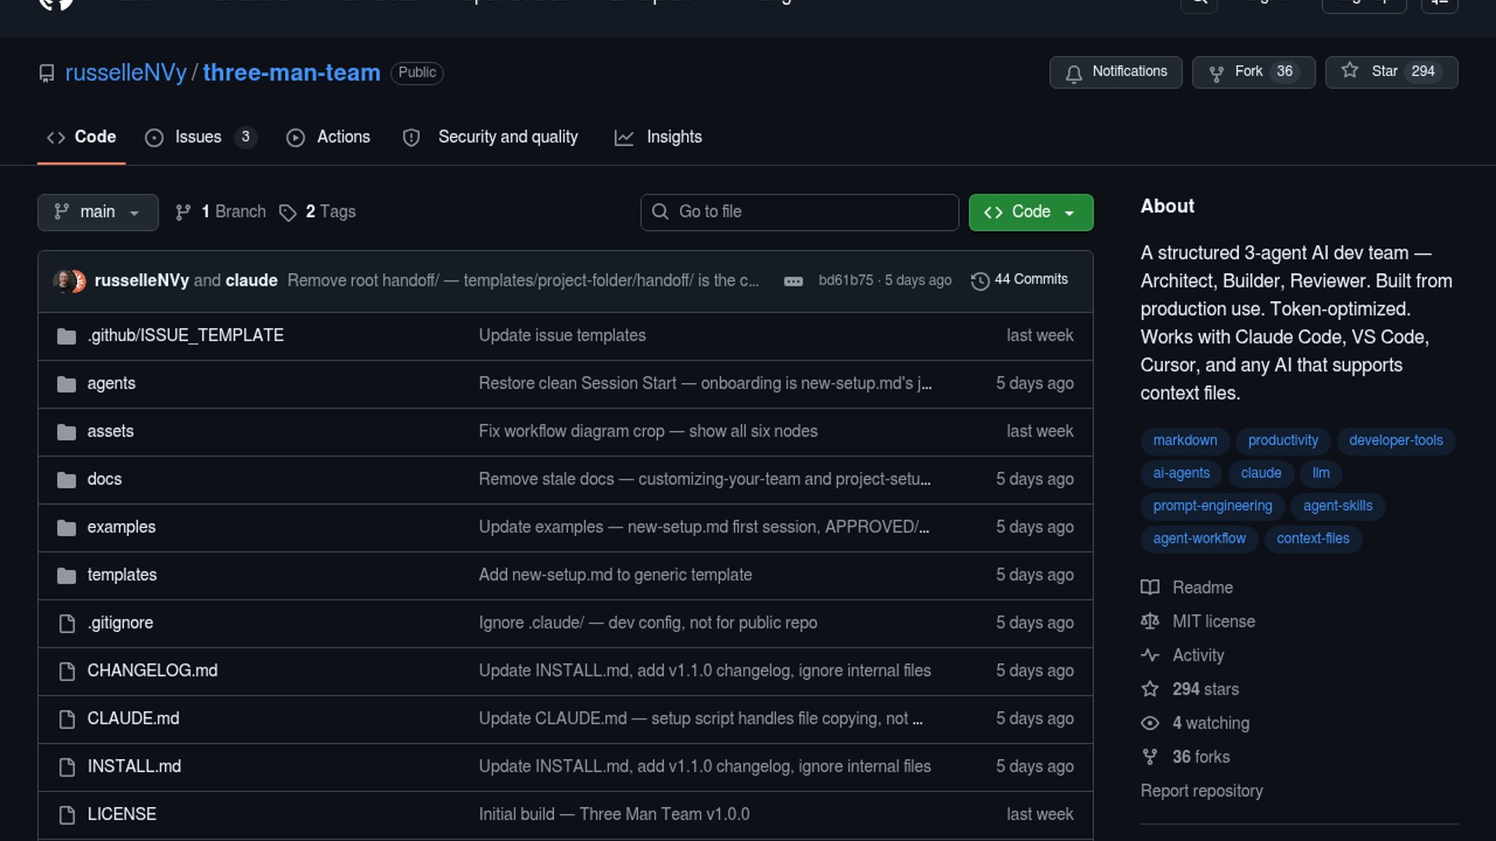View the 4 watching eye icon
This screenshot has width=1496, height=841.
[1149, 723]
